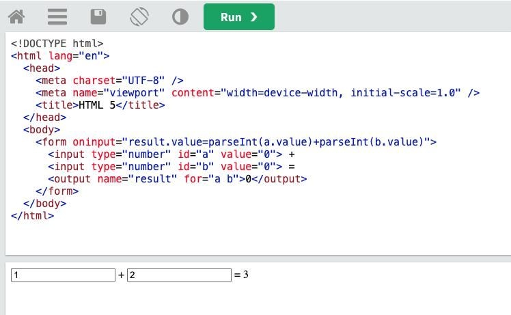Place cursor on the <!DOCTYPE html> line

click(57, 43)
